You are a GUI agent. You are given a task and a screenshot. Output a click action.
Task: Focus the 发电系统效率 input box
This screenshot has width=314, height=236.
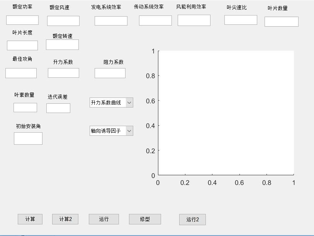tap(111, 21)
